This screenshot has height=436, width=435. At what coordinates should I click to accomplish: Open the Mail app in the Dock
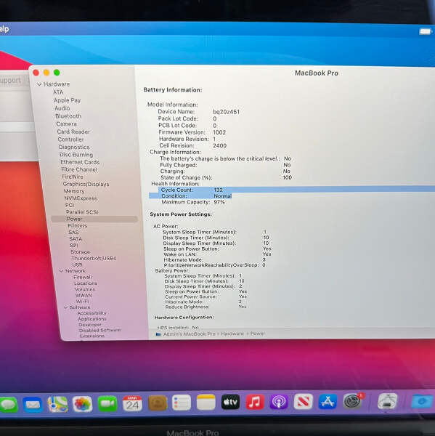tap(33, 404)
